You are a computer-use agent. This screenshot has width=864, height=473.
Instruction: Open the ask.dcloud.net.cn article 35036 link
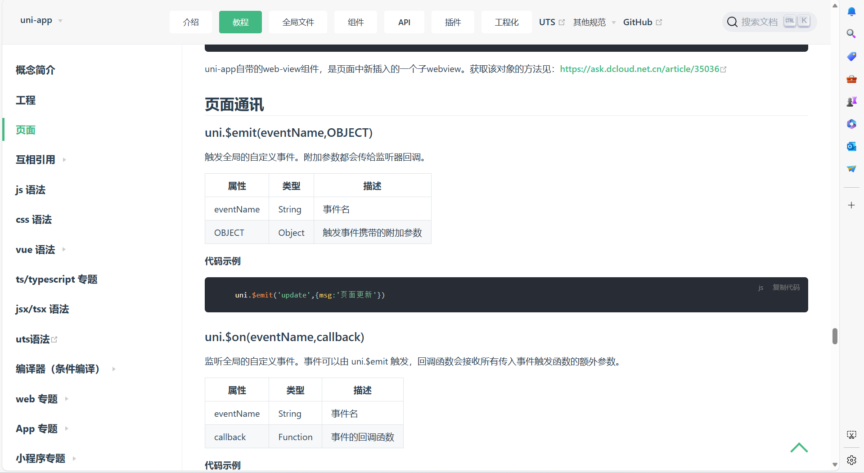point(639,69)
